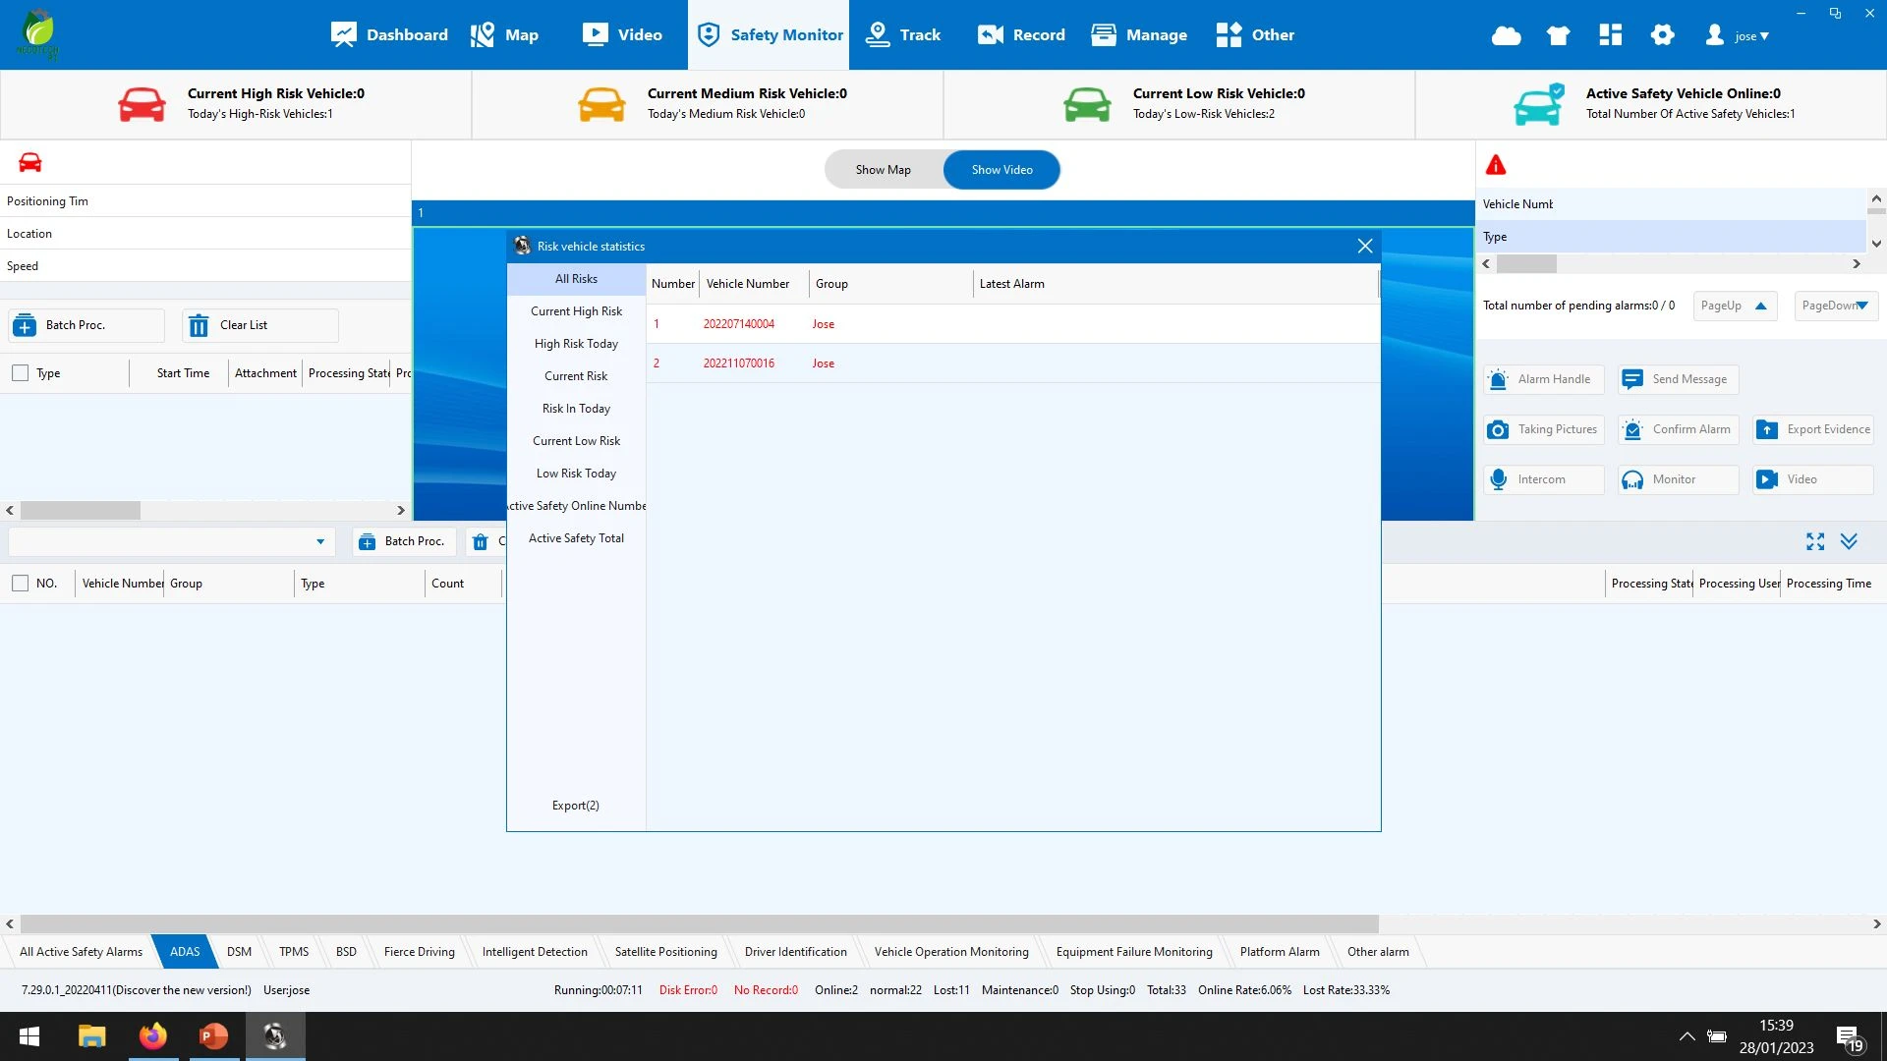Collapse panel with double chevron arrow
Screen dimensions: 1887x1061
pos(1849,541)
